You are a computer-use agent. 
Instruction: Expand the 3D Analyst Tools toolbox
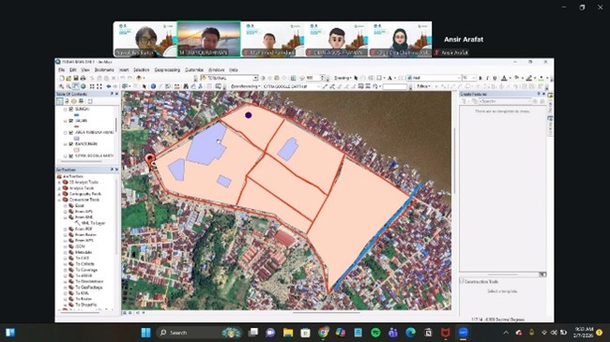tap(59, 183)
